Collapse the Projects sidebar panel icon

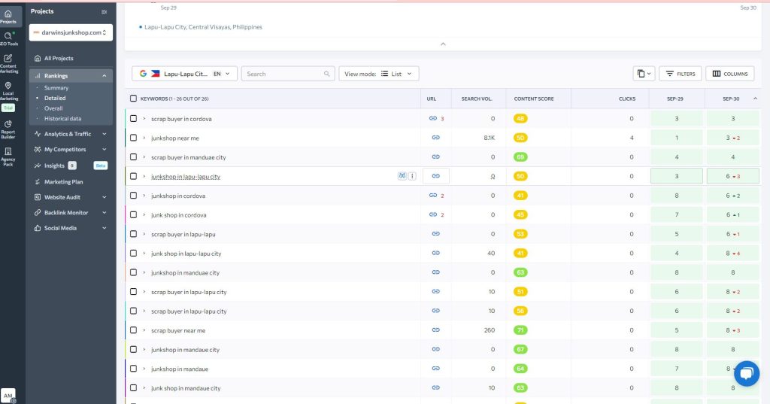click(104, 11)
